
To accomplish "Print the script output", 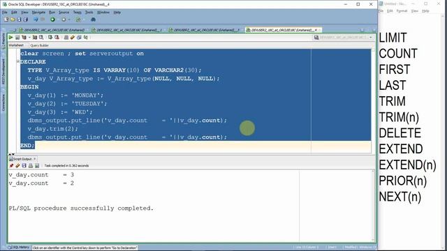I will [x=31, y=166].
